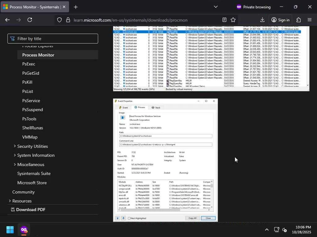Open the browser application menu

click(x=310, y=20)
